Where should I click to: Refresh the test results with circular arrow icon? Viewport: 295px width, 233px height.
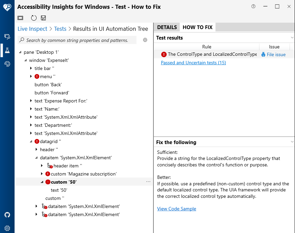[33, 18]
